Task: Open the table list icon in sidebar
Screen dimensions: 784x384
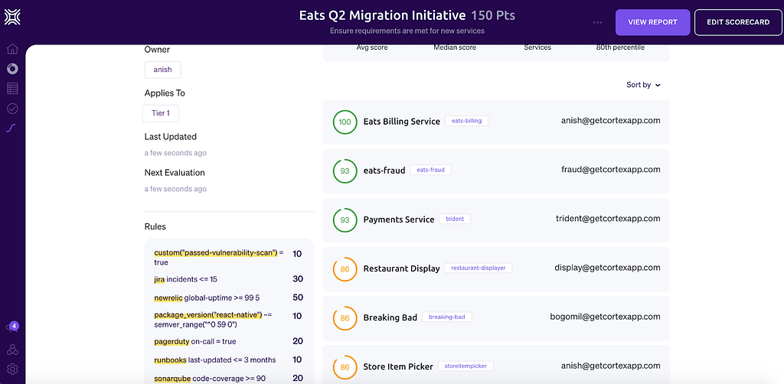Action: [x=12, y=89]
